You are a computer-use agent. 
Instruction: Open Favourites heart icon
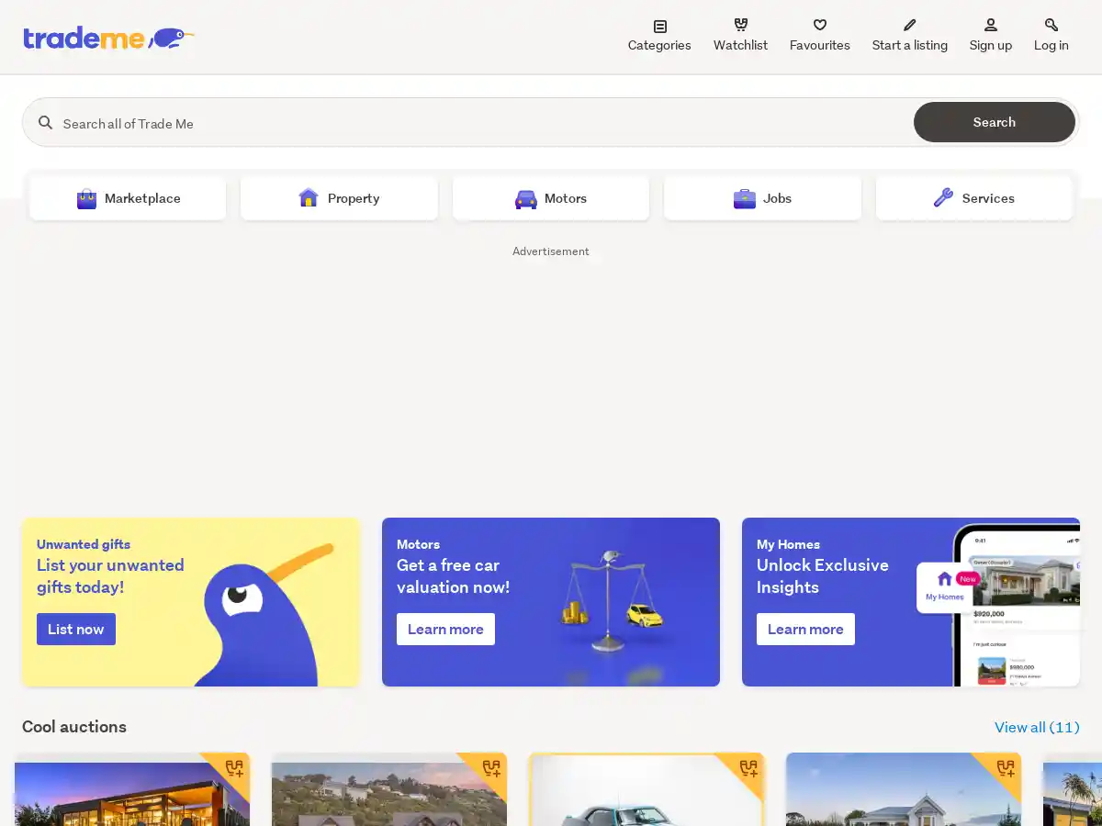(x=819, y=26)
